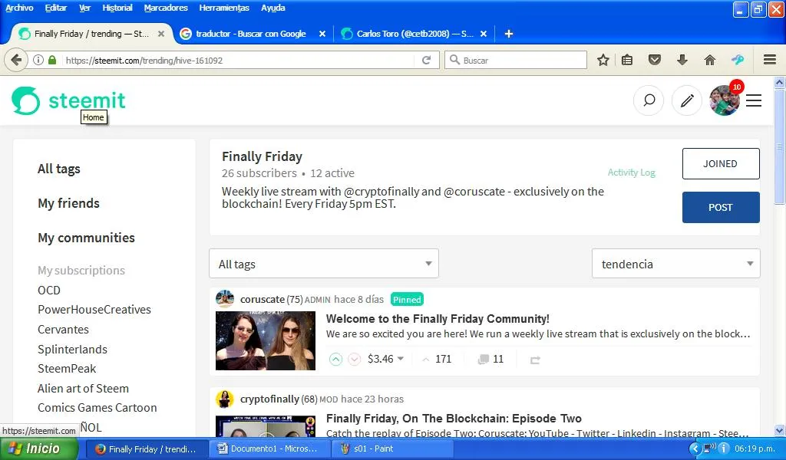Resteem the Welcome post with the share icon
Viewport: 786px width, 460px height.
[x=535, y=360]
